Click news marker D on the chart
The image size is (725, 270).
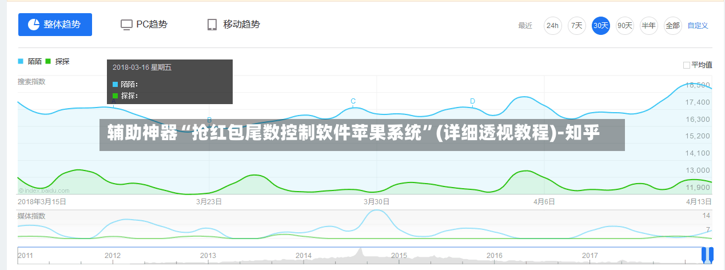coord(472,101)
